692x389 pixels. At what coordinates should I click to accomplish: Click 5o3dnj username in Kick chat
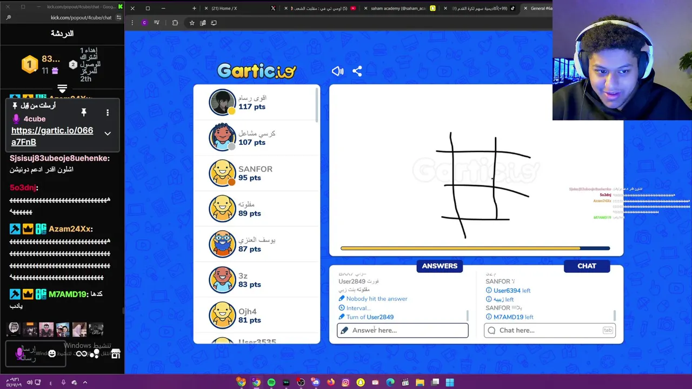click(x=23, y=187)
